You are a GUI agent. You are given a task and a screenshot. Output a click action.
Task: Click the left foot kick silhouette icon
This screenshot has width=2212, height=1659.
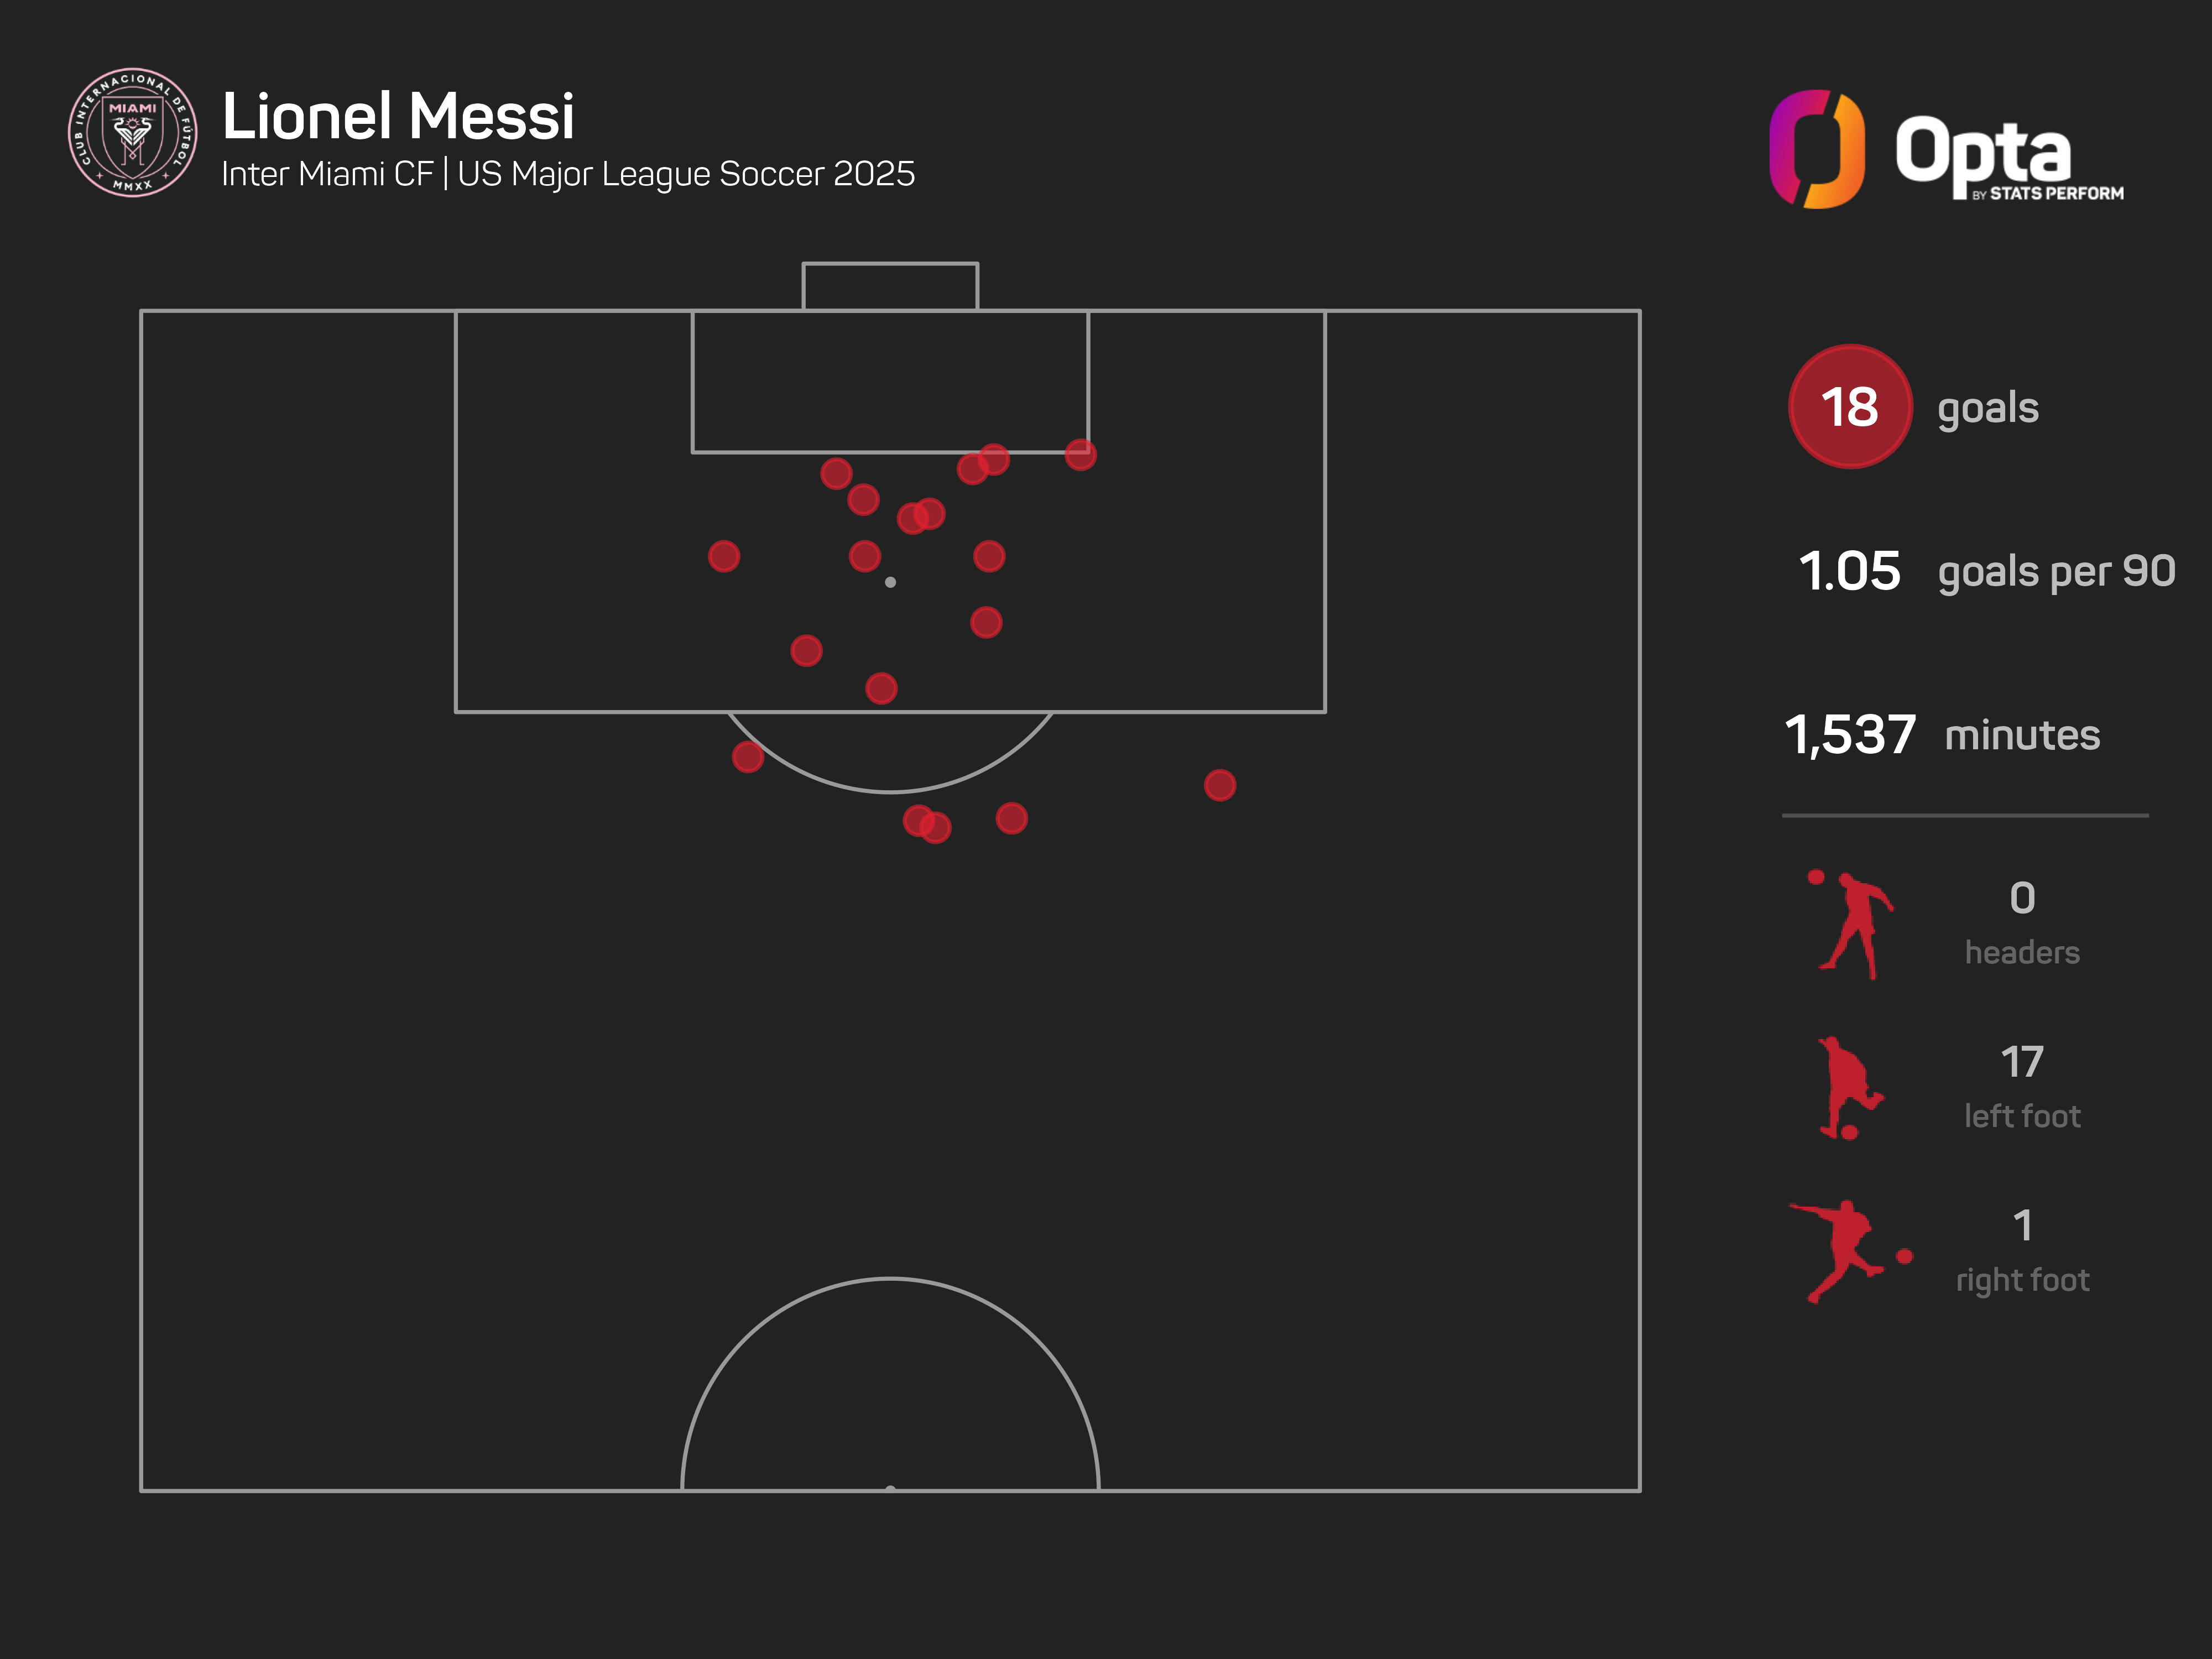1848,1088
